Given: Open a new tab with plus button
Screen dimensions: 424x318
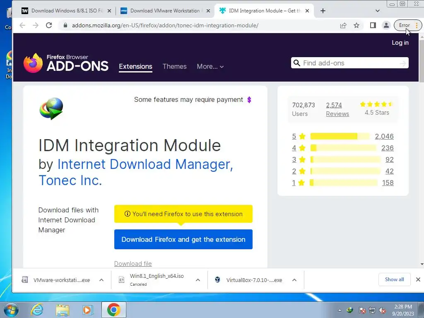Looking at the screenshot, I should [x=323, y=11].
